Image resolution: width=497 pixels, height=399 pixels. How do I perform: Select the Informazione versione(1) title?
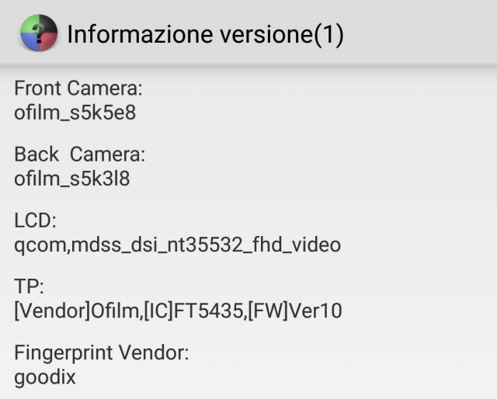[205, 34]
